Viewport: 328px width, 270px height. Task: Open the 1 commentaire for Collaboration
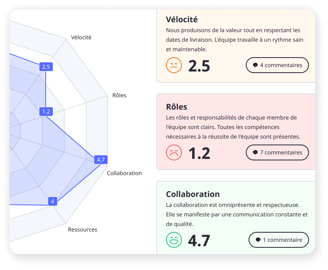278,240
